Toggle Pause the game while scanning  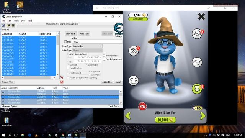tap(68, 77)
